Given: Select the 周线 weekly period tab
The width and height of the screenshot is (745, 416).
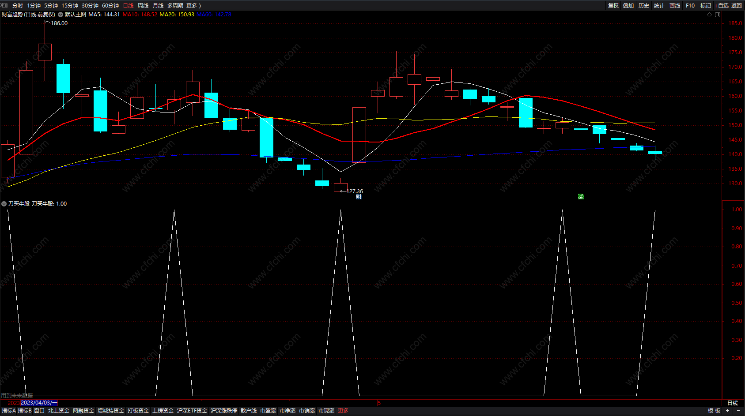Looking at the screenshot, I should [x=143, y=6].
